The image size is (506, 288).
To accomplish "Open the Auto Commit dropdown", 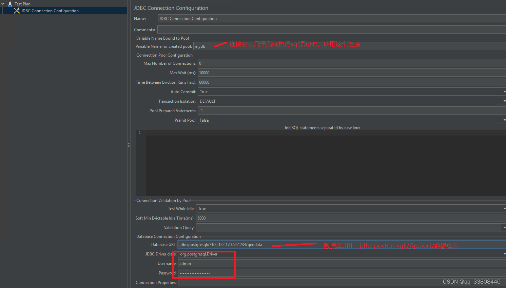I will [352, 92].
